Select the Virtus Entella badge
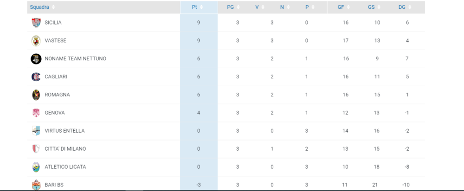This screenshot has width=464, height=191. pyautogui.click(x=36, y=131)
